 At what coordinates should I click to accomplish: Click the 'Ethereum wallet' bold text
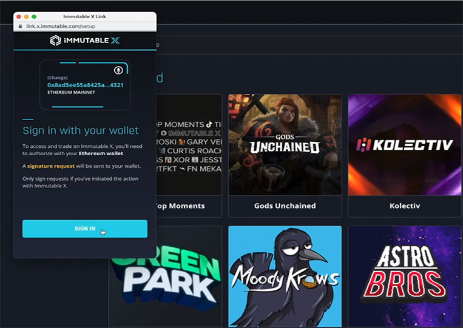101,153
